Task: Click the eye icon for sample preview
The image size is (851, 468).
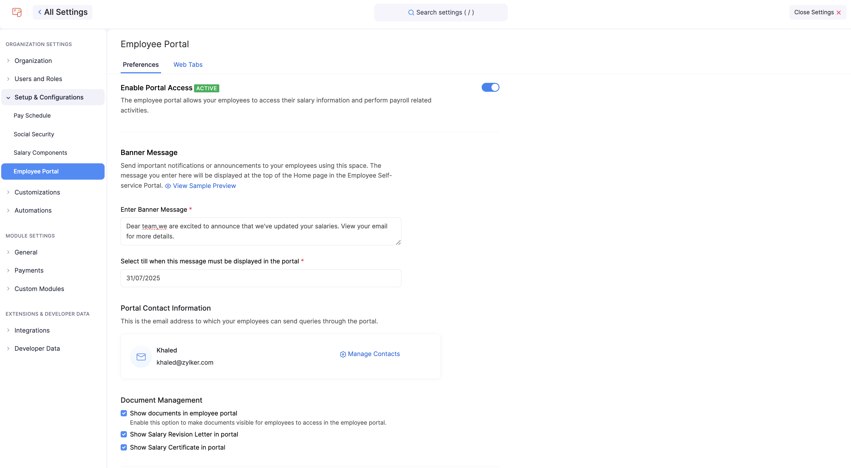Action: [168, 186]
